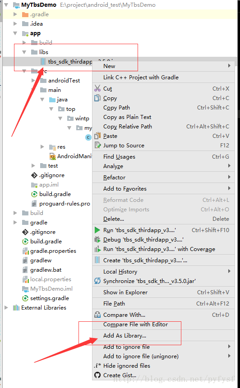Click the Create run configuration jar icon

click(x=97, y=260)
